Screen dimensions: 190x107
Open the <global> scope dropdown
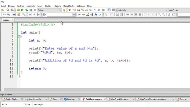click(x=142, y=10)
